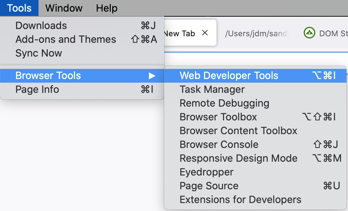
Task: Open the Window menu
Action: (64, 8)
